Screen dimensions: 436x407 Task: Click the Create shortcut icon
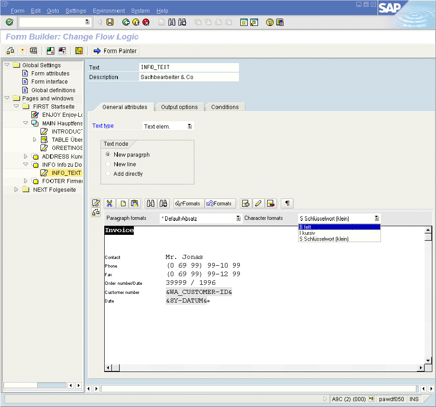254,22
